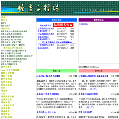Open 留言板 guestbook link
The height and width of the screenshot is (119, 119).
coord(4,23)
